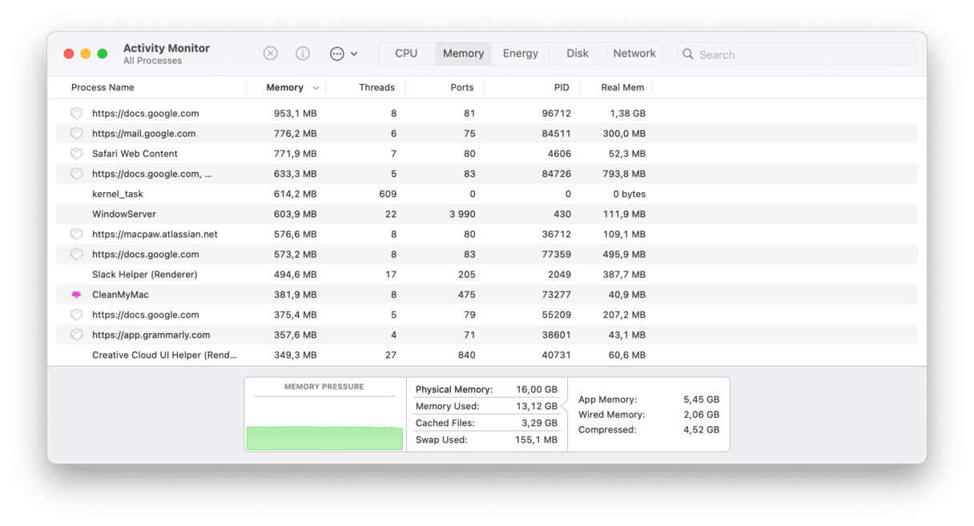This screenshot has width=974, height=526.
Task: Select the CleanMyMac process name
Action: tap(120, 295)
